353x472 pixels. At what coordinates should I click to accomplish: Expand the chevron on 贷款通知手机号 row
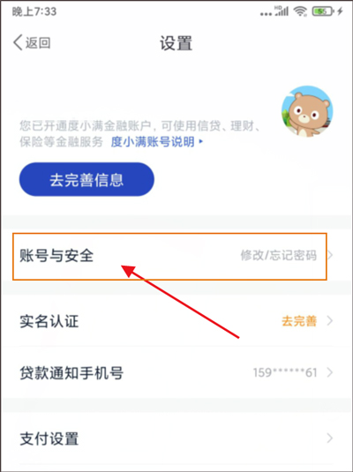pyautogui.click(x=330, y=372)
